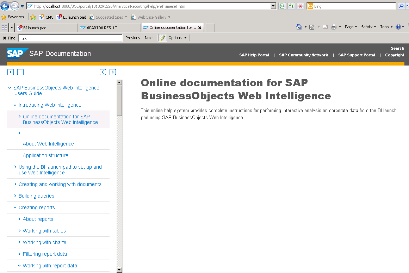Open the Filtering report data topic
Viewport: 409px width, 273px height.
pos(45,254)
